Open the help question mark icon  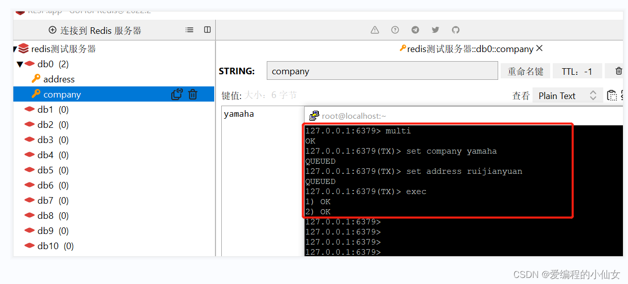tap(395, 30)
